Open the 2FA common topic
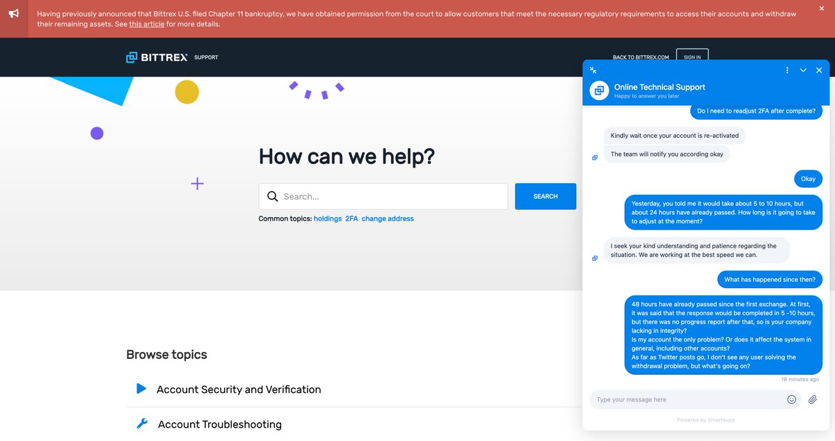This screenshot has width=835, height=441. (351, 218)
